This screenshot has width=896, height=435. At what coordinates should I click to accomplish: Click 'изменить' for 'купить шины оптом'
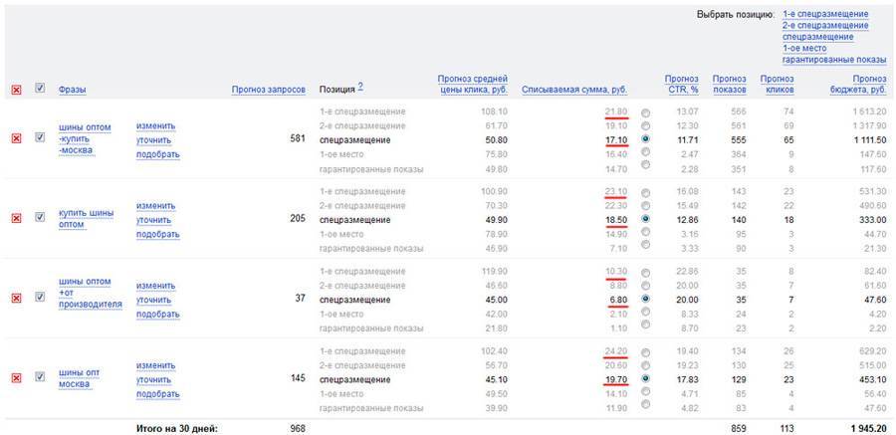(155, 206)
